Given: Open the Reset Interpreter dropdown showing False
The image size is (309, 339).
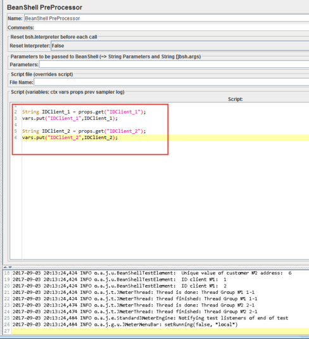Looking at the screenshot, I should point(180,46).
